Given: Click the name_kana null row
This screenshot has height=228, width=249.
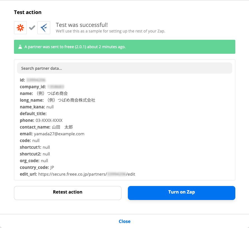Looking at the screenshot, I should pos(37,107).
